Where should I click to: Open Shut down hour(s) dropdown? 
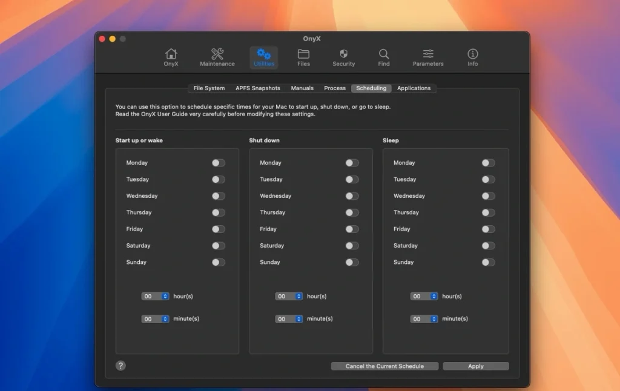289,297
